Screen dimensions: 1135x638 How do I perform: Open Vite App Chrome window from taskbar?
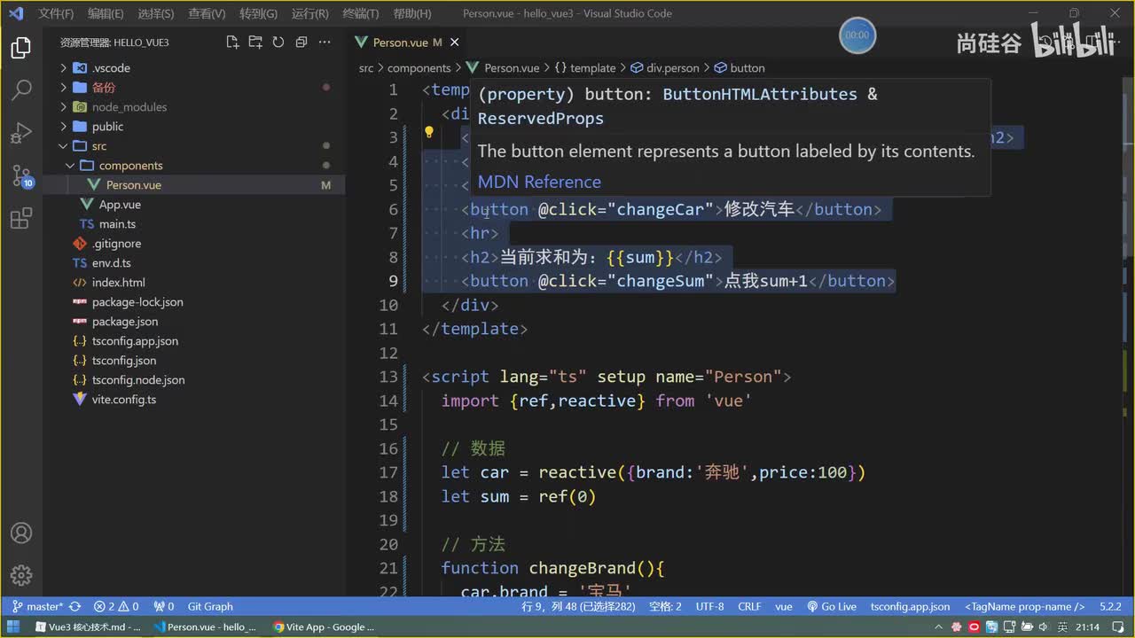point(323,627)
